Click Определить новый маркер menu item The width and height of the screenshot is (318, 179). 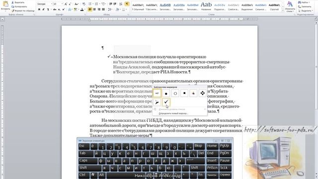(x=173, y=113)
